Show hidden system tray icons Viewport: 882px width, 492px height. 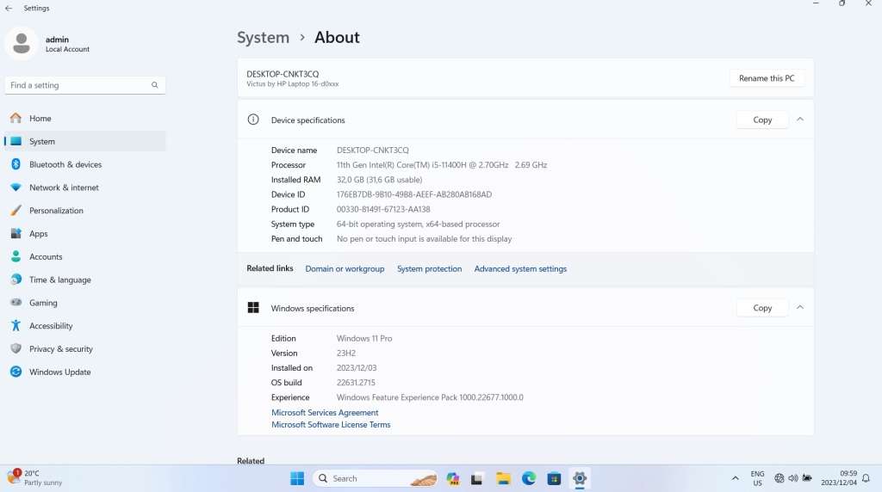(735, 478)
